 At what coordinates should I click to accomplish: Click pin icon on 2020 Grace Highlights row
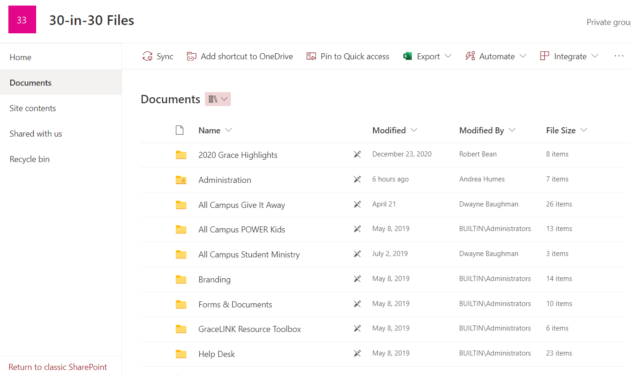(x=357, y=155)
